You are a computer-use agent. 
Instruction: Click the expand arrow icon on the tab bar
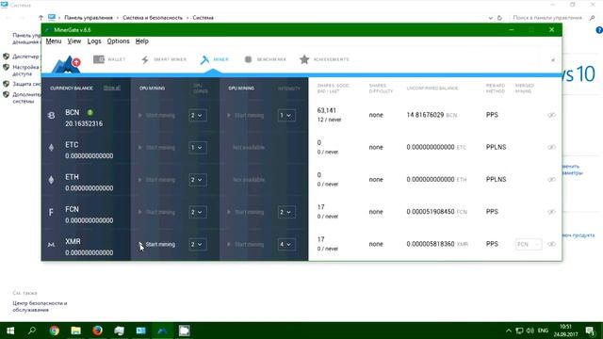click(x=553, y=60)
